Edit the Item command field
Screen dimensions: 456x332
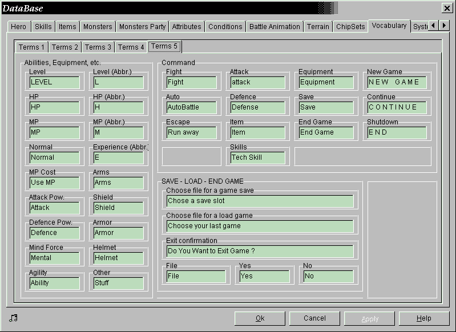point(257,132)
